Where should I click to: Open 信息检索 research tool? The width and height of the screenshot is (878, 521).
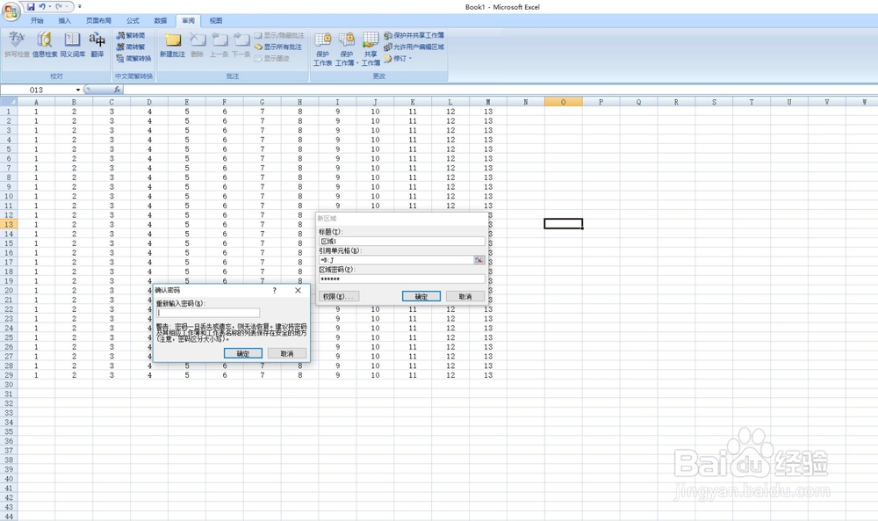coord(45,44)
